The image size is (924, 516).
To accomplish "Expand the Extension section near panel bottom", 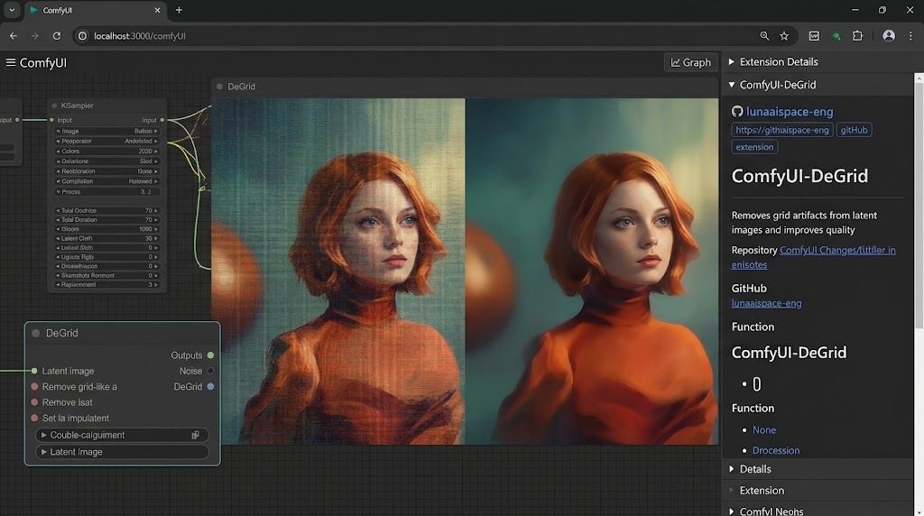I will [x=818, y=490].
